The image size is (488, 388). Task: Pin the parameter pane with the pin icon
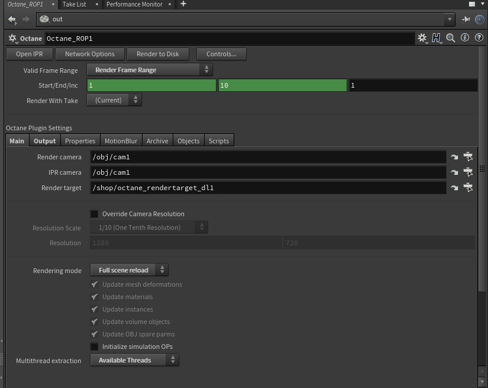click(x=466, y=20)
